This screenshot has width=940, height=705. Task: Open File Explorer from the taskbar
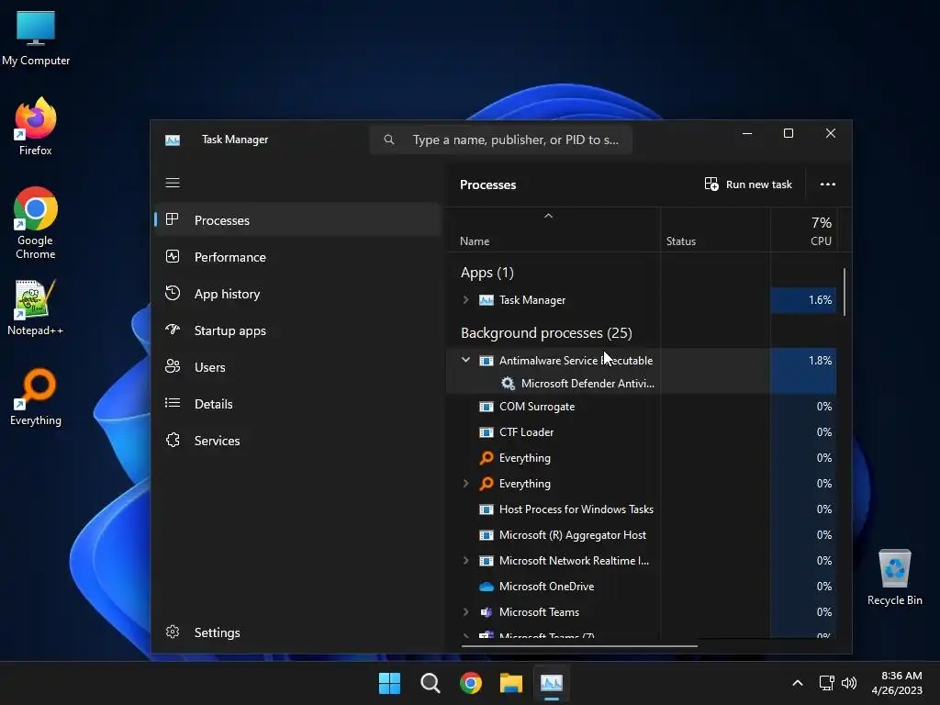(511, 683)
